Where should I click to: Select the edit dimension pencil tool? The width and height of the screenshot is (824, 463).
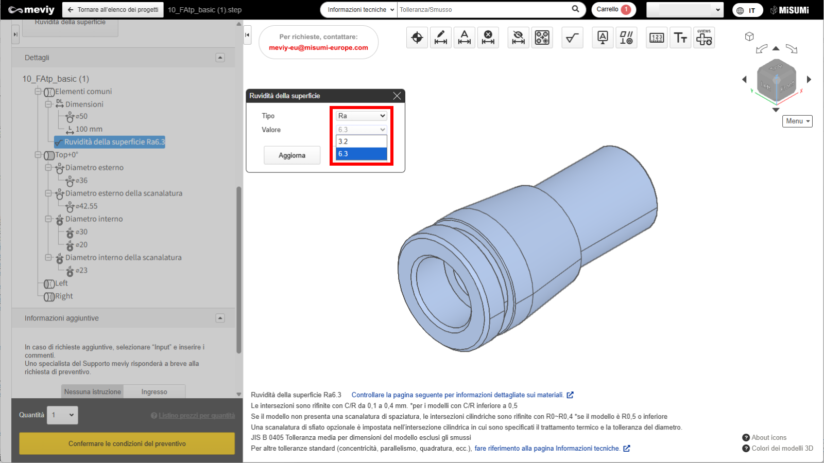[x=441, y=38]
